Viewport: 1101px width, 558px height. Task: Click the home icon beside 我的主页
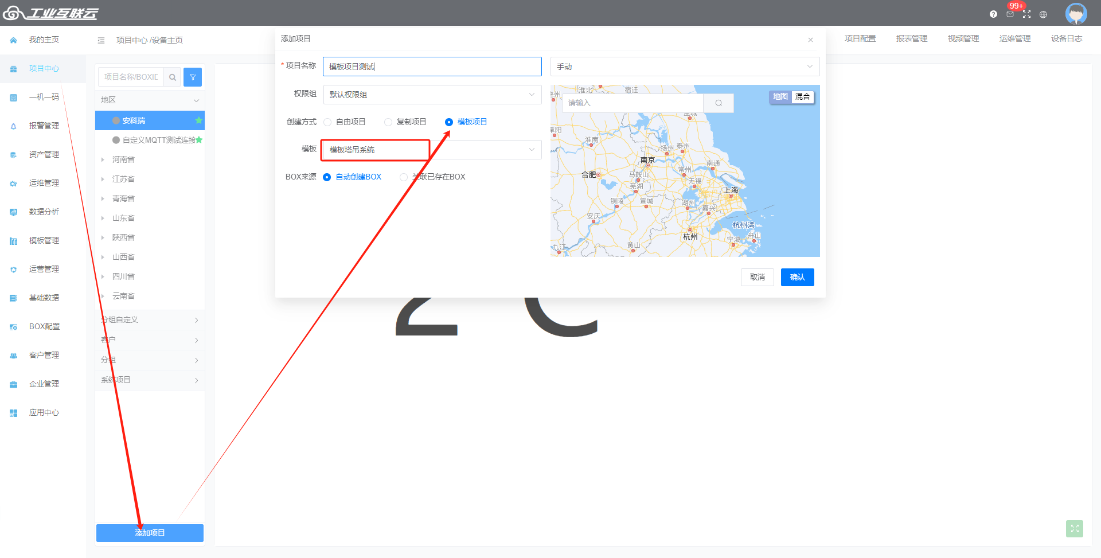pos(14,40)
